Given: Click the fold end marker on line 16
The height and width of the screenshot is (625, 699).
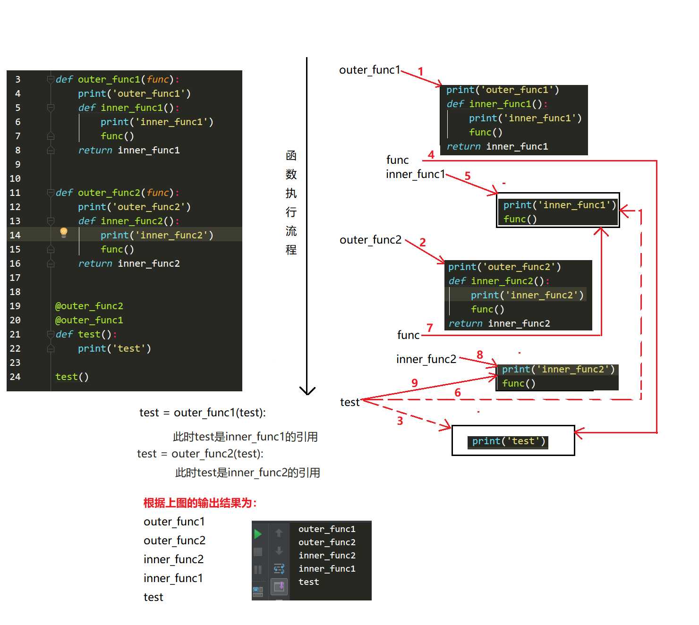Looking at the screenshot, I should [51, 264].
